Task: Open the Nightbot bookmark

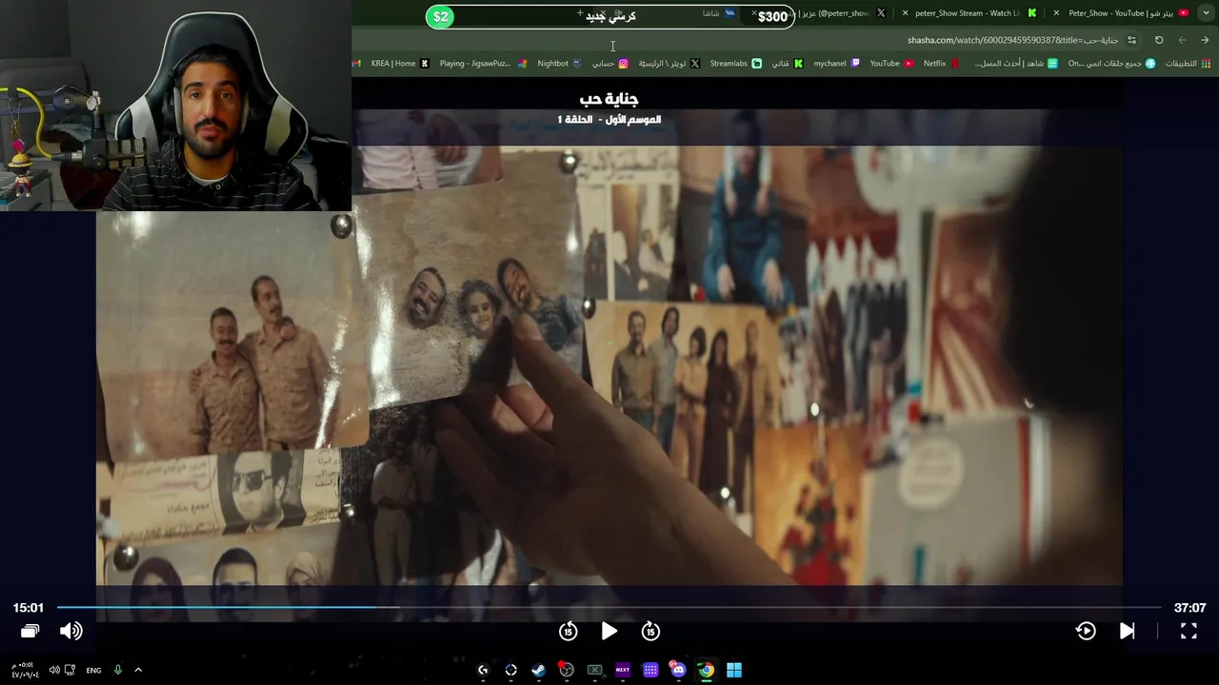Action: 559,64
